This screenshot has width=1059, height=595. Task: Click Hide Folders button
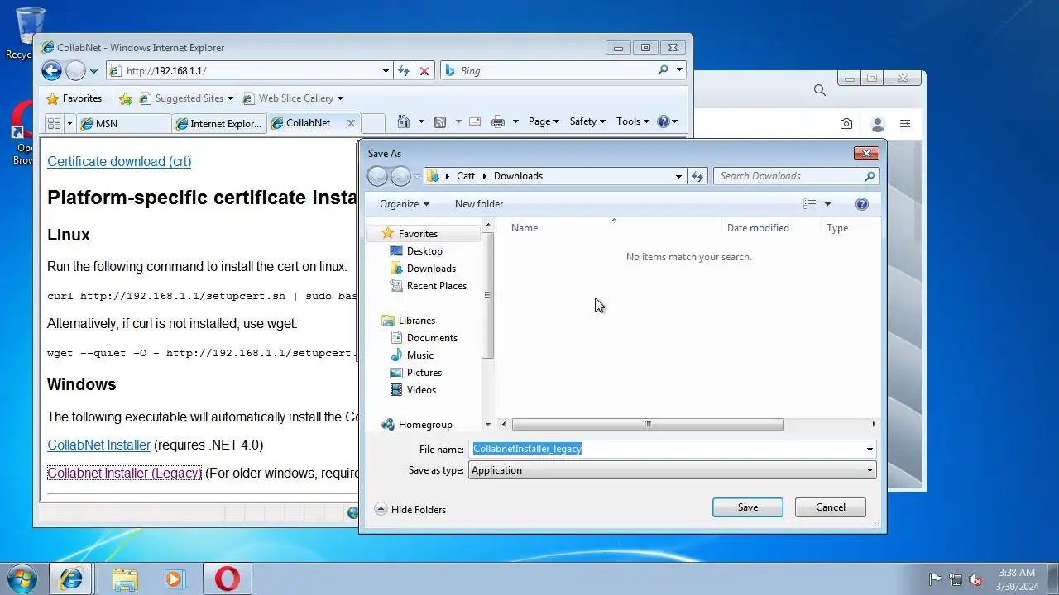410,510
